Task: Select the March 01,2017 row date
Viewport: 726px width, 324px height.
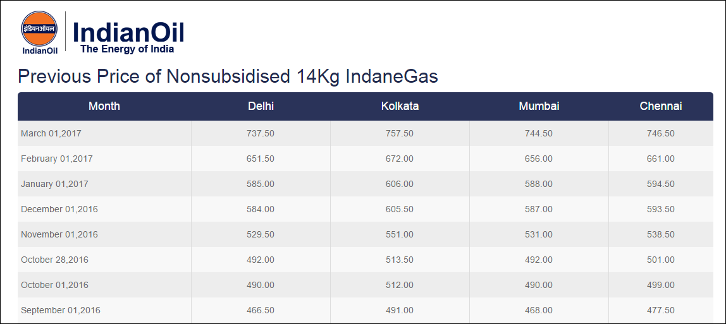Action: click(51, 133)
